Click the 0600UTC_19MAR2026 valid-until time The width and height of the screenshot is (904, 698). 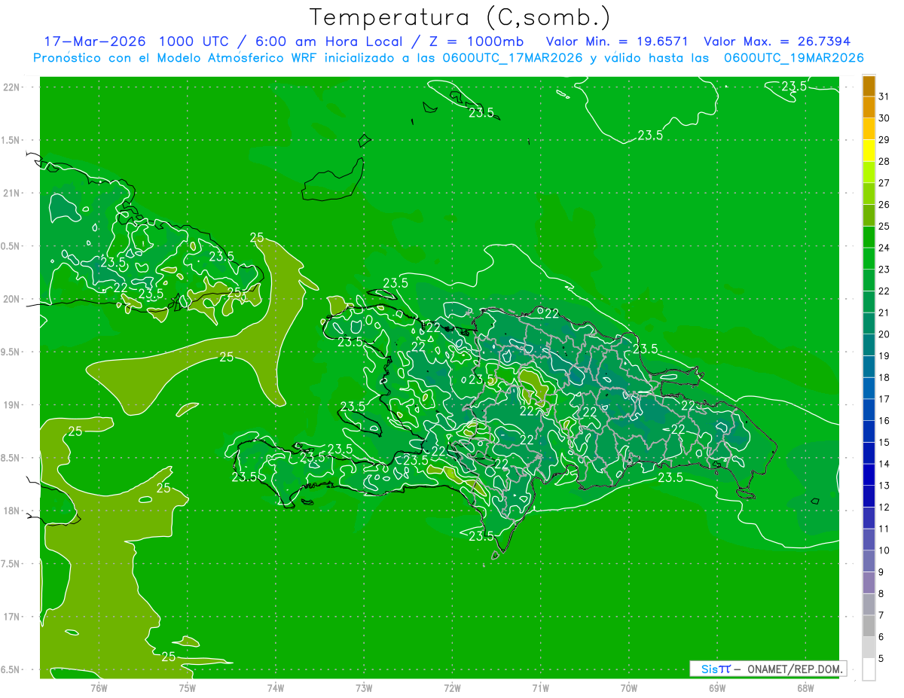pos(793,58)
